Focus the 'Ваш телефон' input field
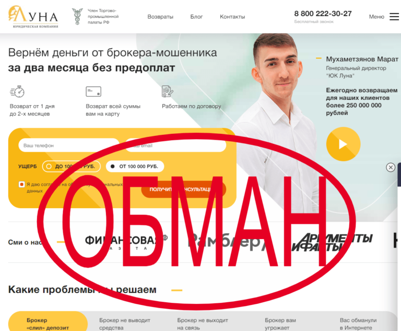The height and width of the screenshot is (331, 401). [x=69, y=145]
